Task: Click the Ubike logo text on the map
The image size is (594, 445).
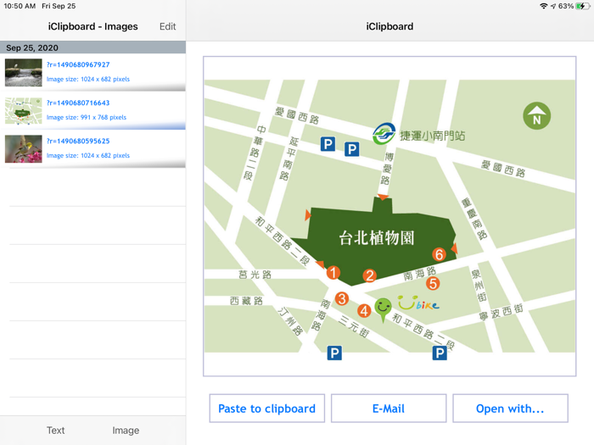Action: pyautogui.click(x=418, y=303)
